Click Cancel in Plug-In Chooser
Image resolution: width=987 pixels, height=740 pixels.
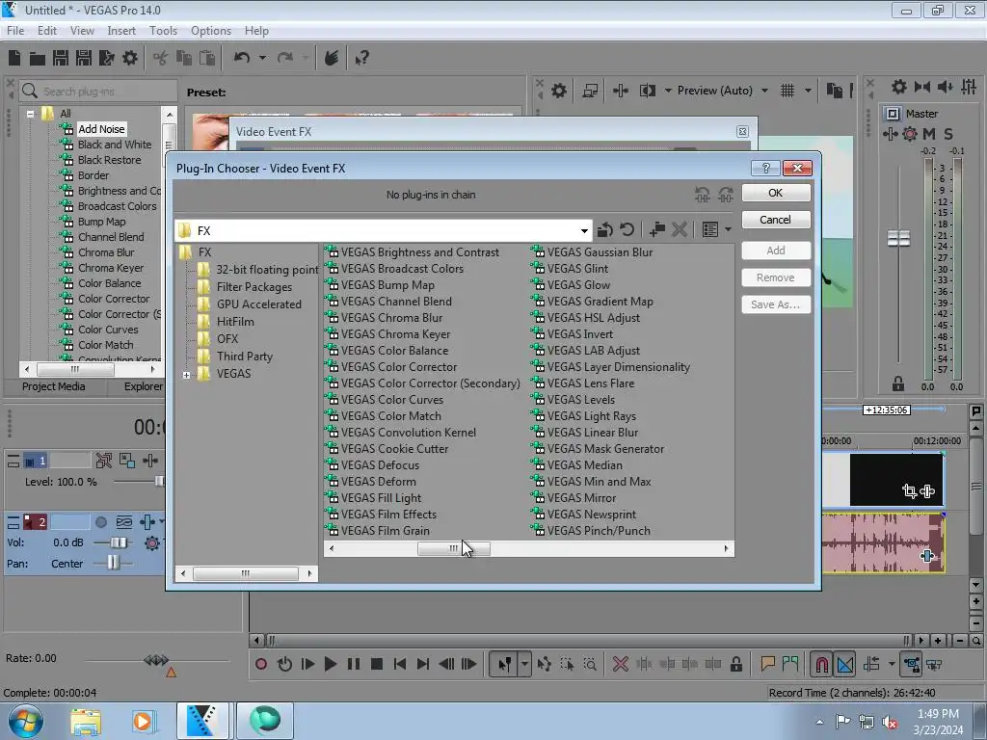tap(776, 219)
